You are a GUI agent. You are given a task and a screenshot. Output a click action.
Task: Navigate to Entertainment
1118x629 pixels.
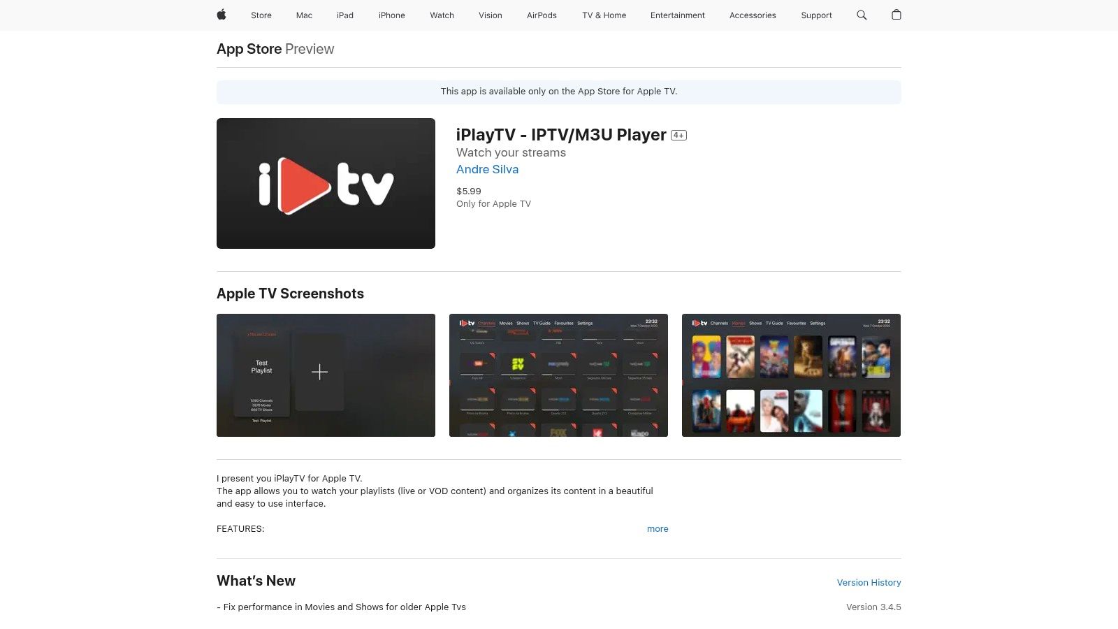pyautogui.click(x=677, y=15)
